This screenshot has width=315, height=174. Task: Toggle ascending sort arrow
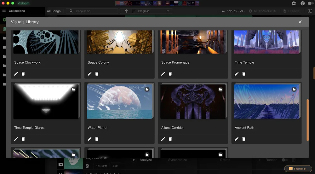(x=126, y=11)
